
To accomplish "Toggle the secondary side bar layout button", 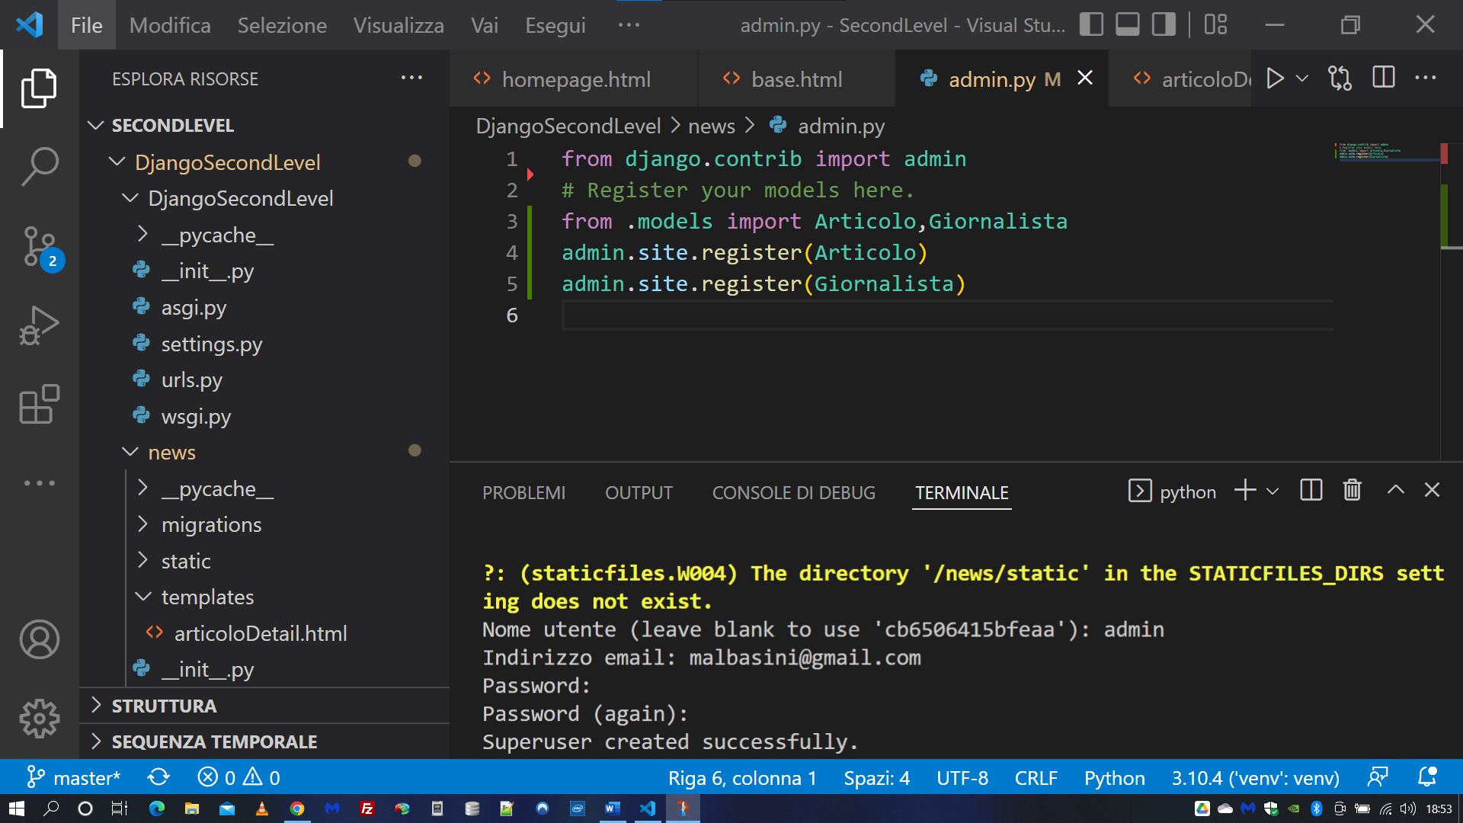I will [x=1164, y=24].
